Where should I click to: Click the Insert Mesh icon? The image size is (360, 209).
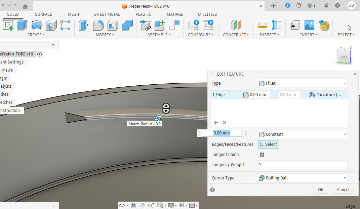coord(324,25)
